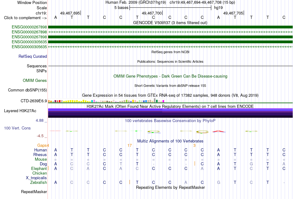Open GENCODE V50lift37 track title
This screenshot has height=199, width=293.
point(170,23)
